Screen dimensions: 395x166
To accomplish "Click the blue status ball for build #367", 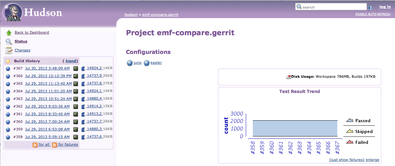I will pos(8,68).
